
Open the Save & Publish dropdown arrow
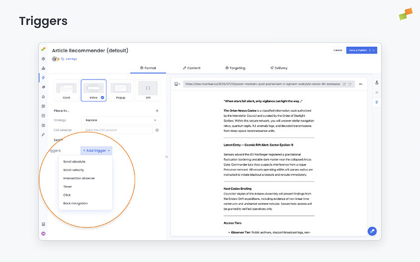(374, 50)
